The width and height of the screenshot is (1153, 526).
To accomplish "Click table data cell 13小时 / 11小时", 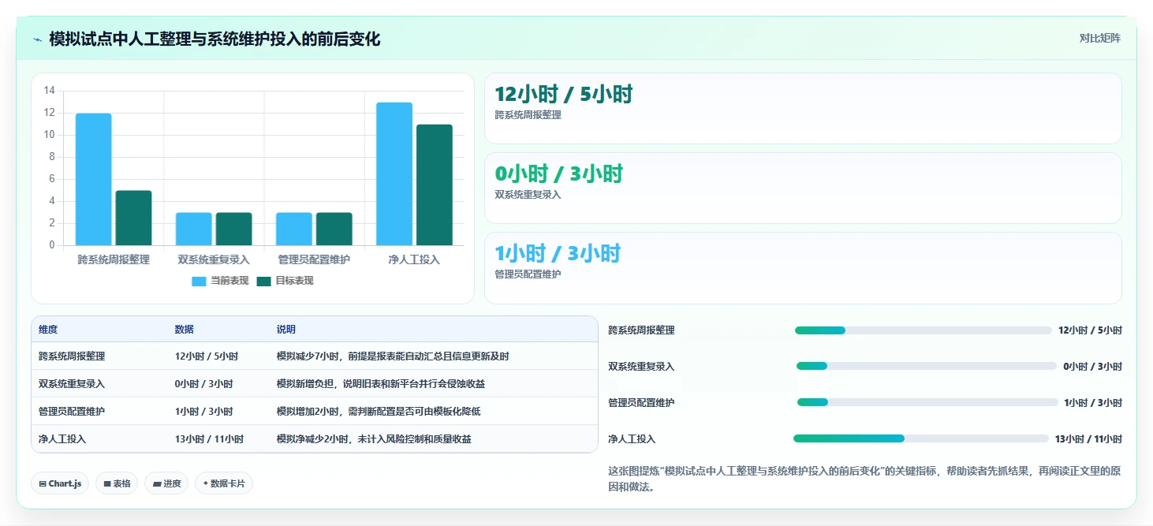I will click(210, 439).
